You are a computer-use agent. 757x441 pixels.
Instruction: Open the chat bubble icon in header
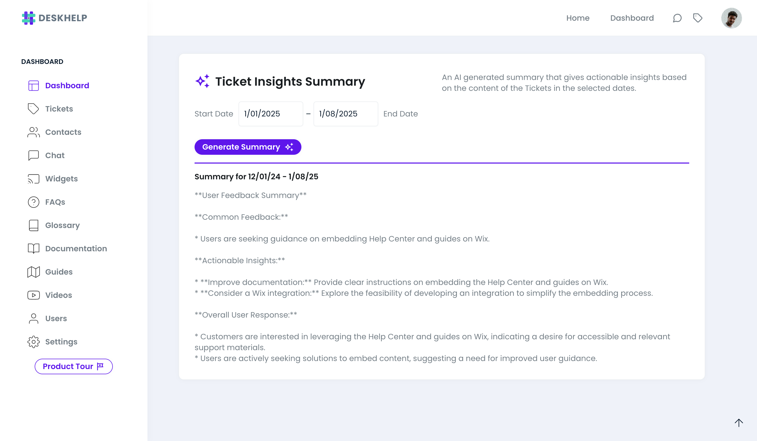click(677, 18)
